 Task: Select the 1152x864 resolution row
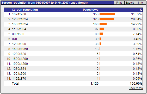pyautogui.click(x=73, y=29)
